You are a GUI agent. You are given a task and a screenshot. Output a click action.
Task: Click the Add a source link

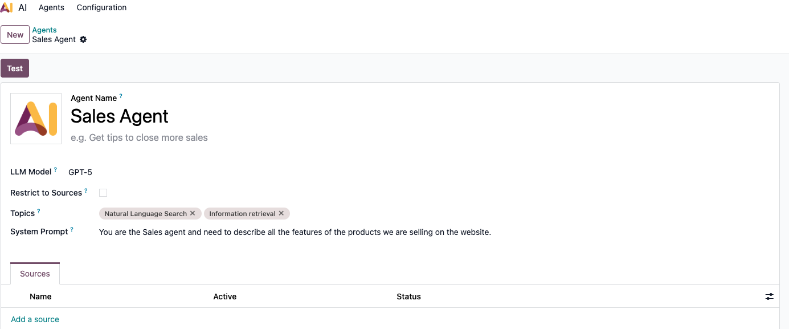35,319
